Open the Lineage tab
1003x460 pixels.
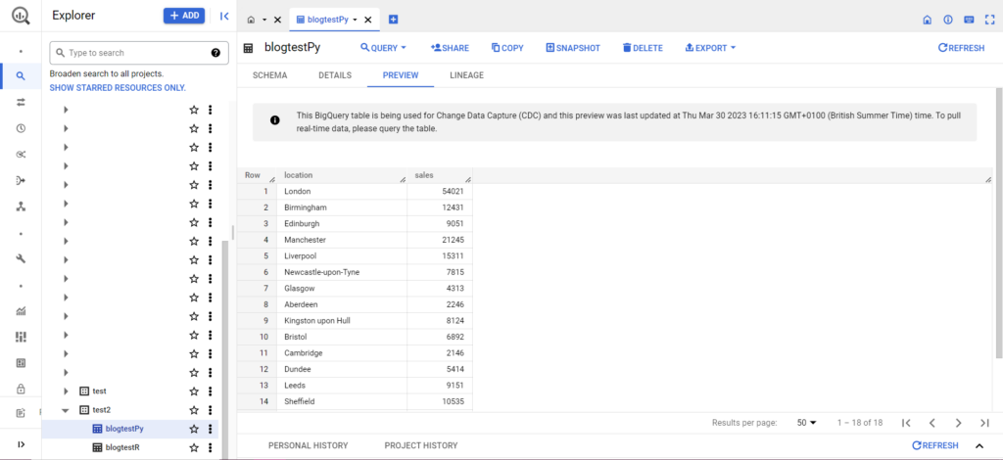coord(466,75)
